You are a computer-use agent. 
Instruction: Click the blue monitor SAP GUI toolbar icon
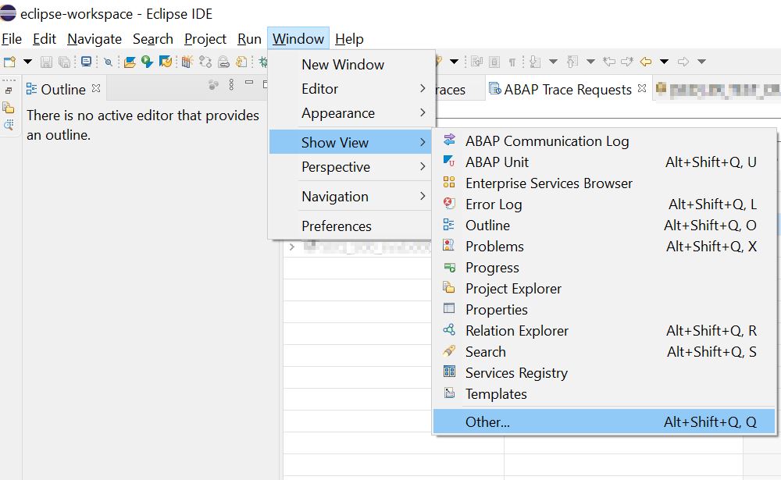[x=86, y=62]
